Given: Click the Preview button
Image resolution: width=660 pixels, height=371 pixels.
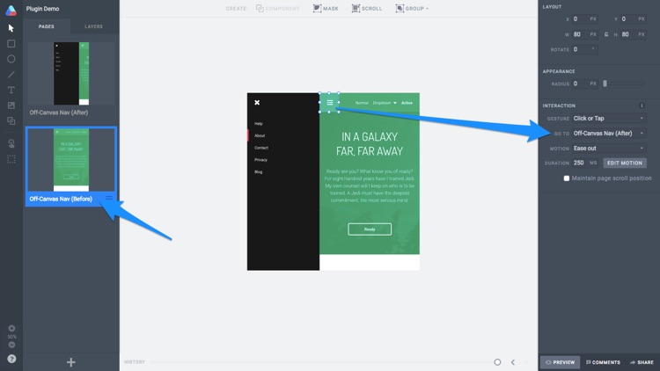Looking at the screenshot, I should coord(560,362).
